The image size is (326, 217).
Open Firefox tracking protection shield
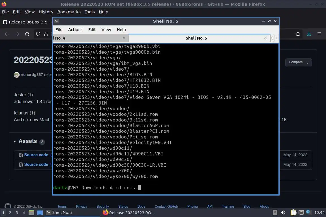point(38,34)
